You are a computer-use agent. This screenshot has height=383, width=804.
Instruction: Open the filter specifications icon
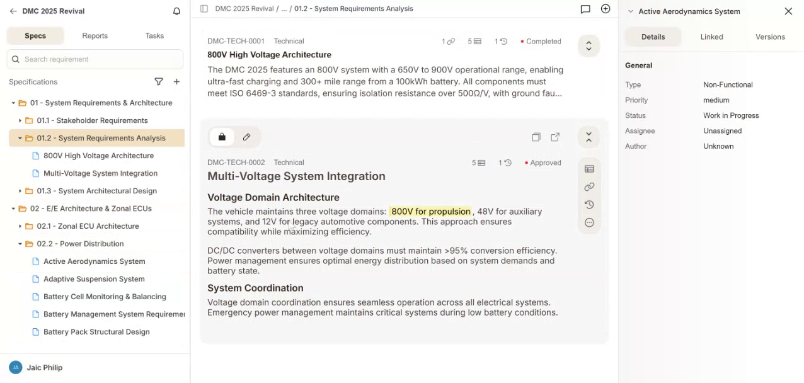point(159,82)
